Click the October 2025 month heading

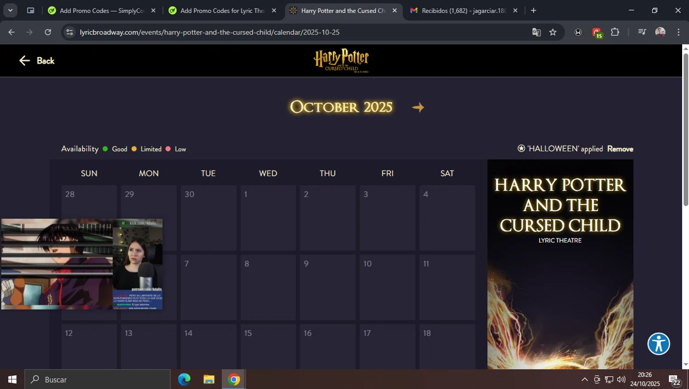coord(341,107)
